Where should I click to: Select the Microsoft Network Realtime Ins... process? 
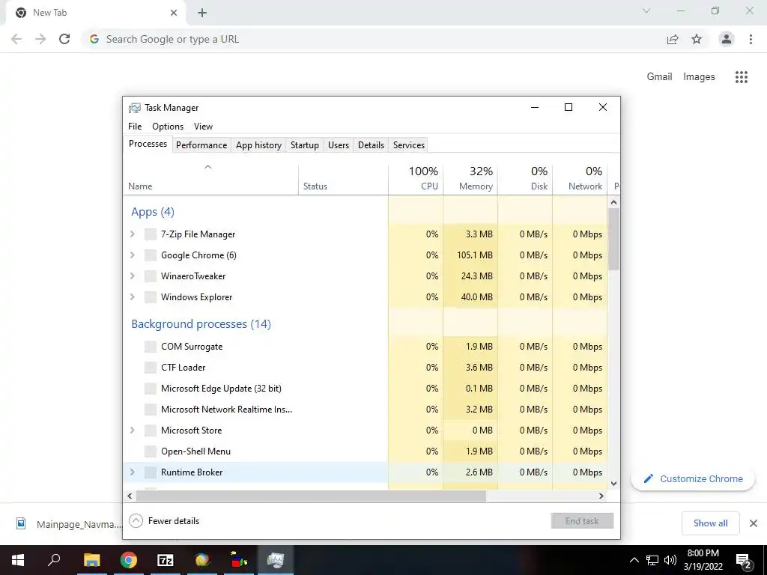365,410
